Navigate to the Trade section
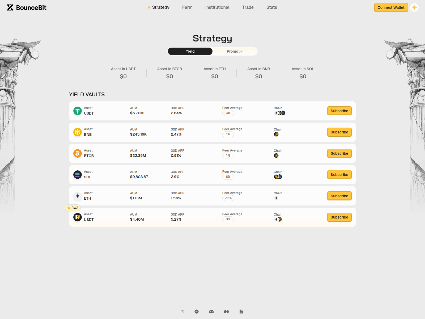The width and height of the screenshot is (425, 319). point(248,7)
